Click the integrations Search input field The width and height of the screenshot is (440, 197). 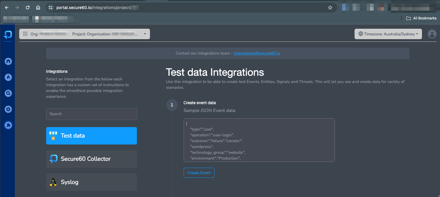coord(91,114)
